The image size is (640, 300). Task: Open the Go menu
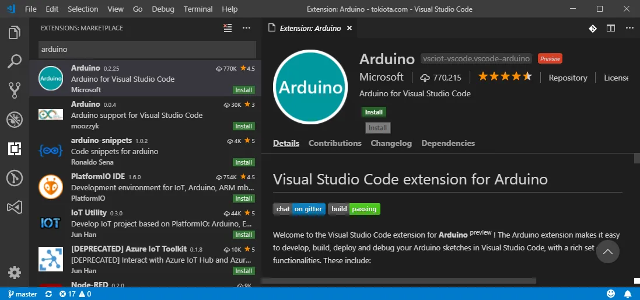[138, 9]
